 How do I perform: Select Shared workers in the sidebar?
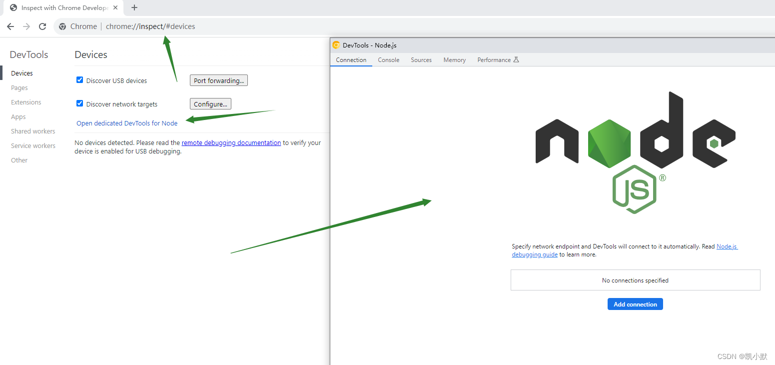tap(33, 131)
